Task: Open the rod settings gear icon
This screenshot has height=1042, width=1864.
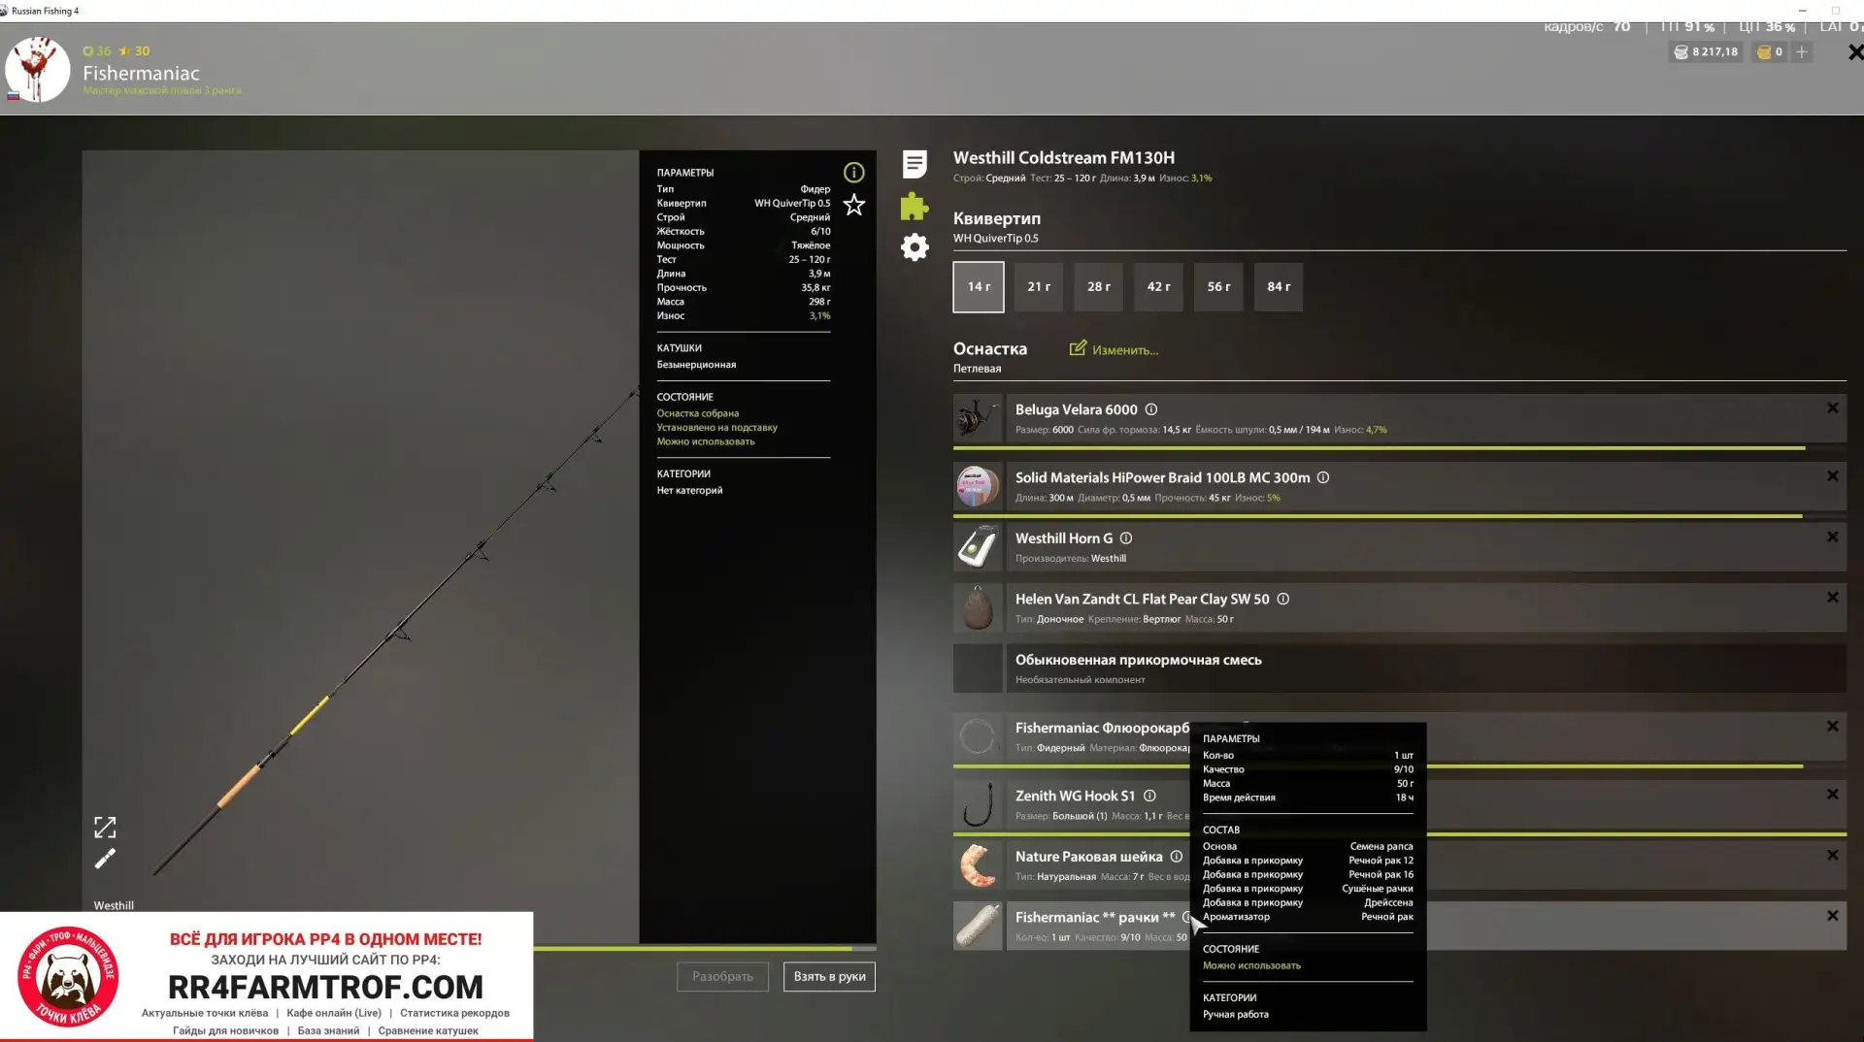Action: pyautogui.click(x=915, y=247)
